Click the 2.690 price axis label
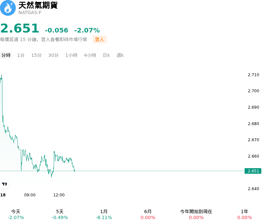 (253, 107)
